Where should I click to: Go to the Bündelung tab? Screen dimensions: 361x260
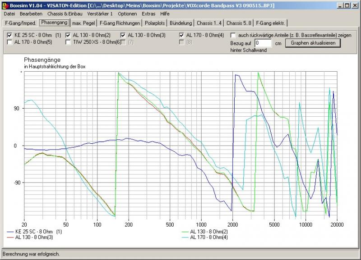pos(181,23)
